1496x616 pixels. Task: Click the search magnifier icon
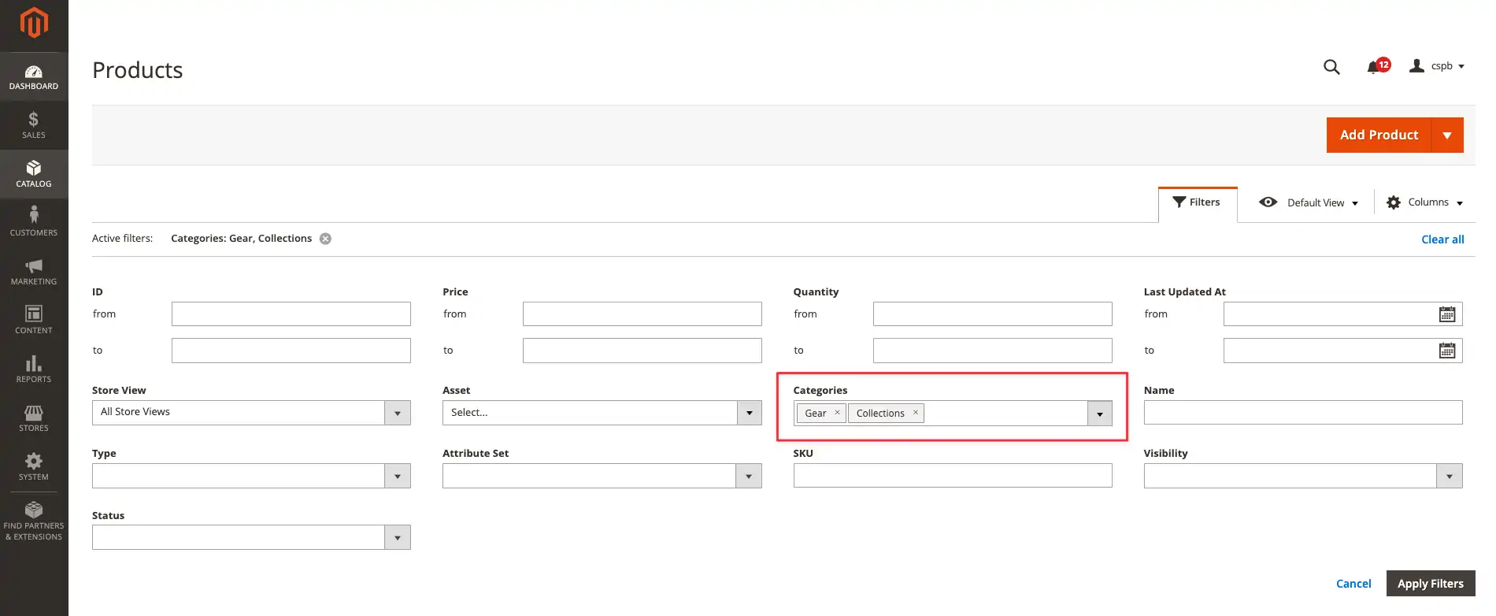(x=1331, y=67)
